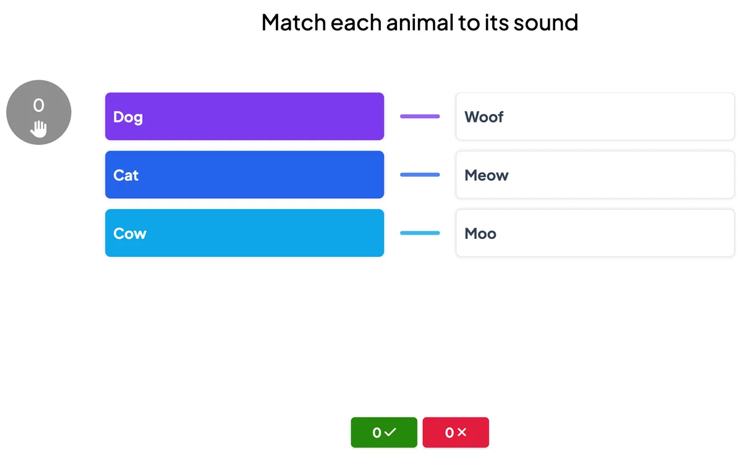Click the checkmark icon in green button
Screen dimensions: 742x463
(390, 433)
